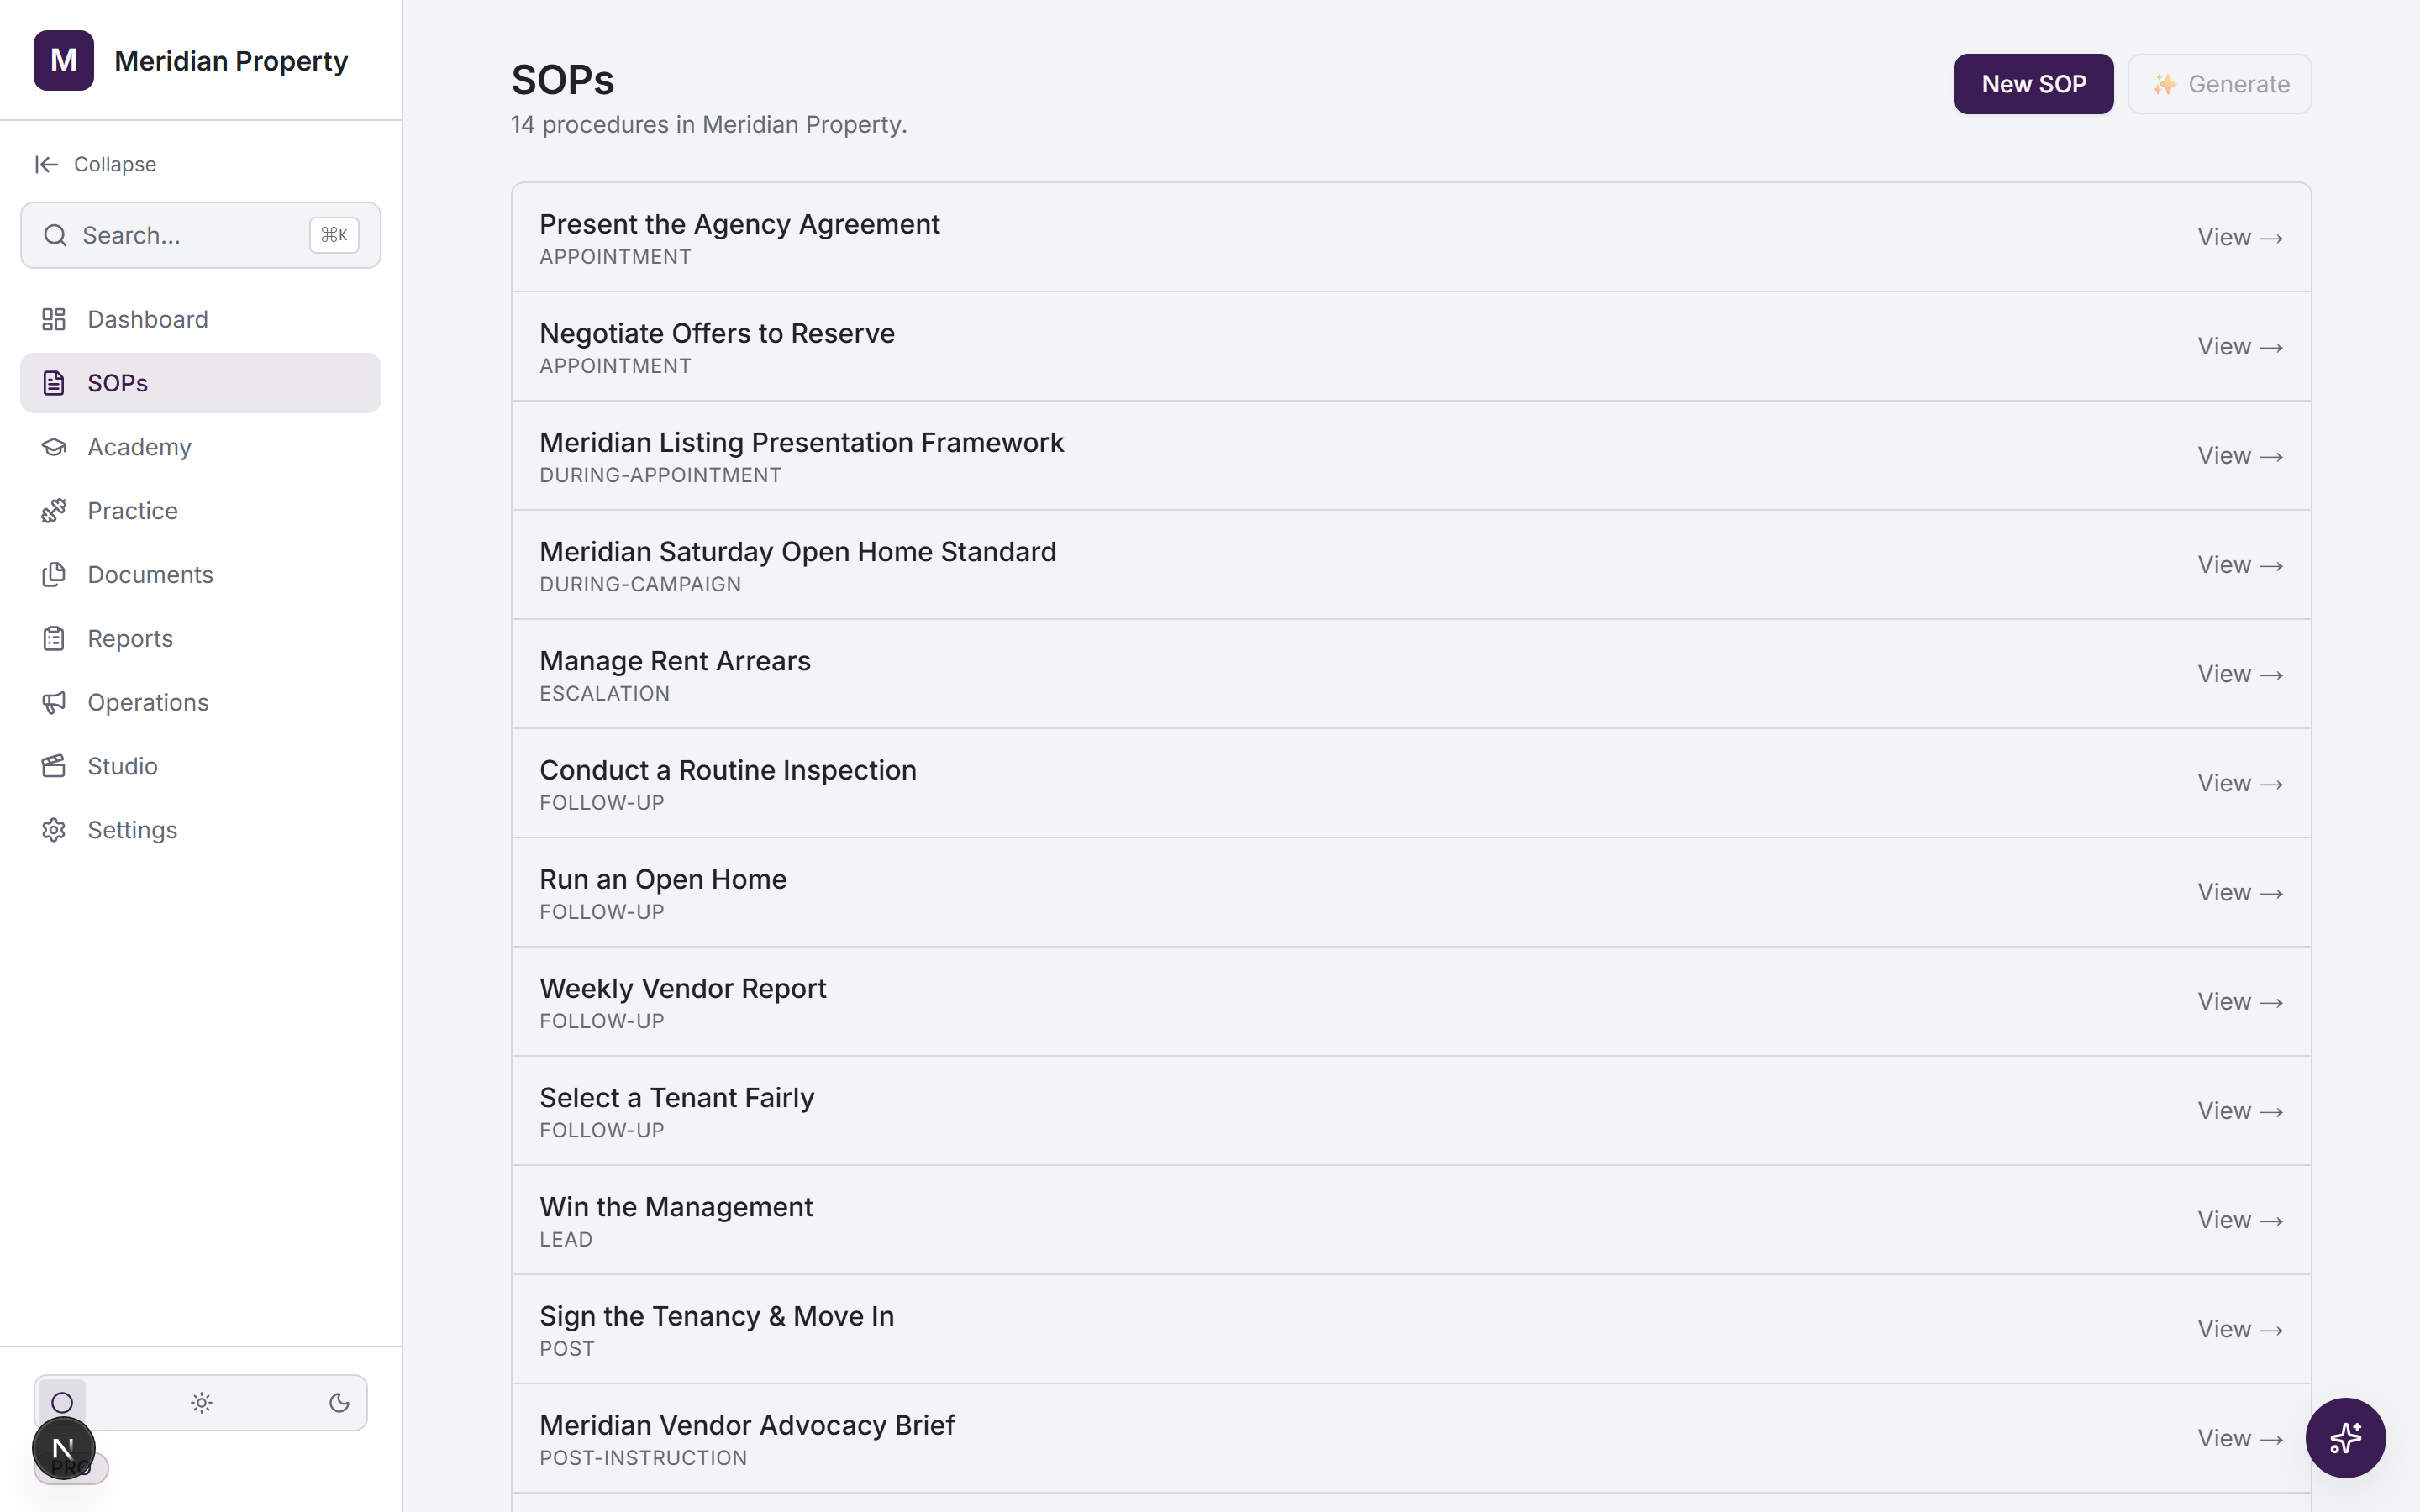This screenshot has width=2420, height=1512.
Task: Click the Run an Open Home title
Action: click(663, 879)
